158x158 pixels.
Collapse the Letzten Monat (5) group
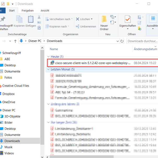[x=48, y=69]
